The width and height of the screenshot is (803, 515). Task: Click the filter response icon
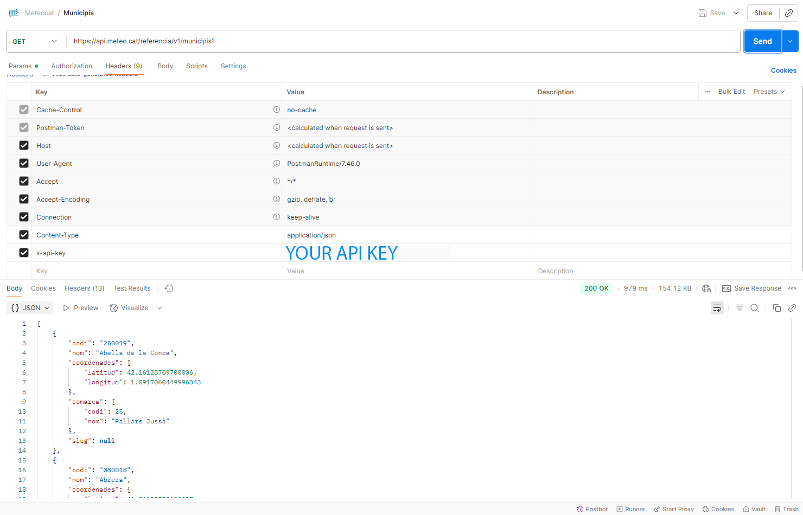tap(739, 308)
